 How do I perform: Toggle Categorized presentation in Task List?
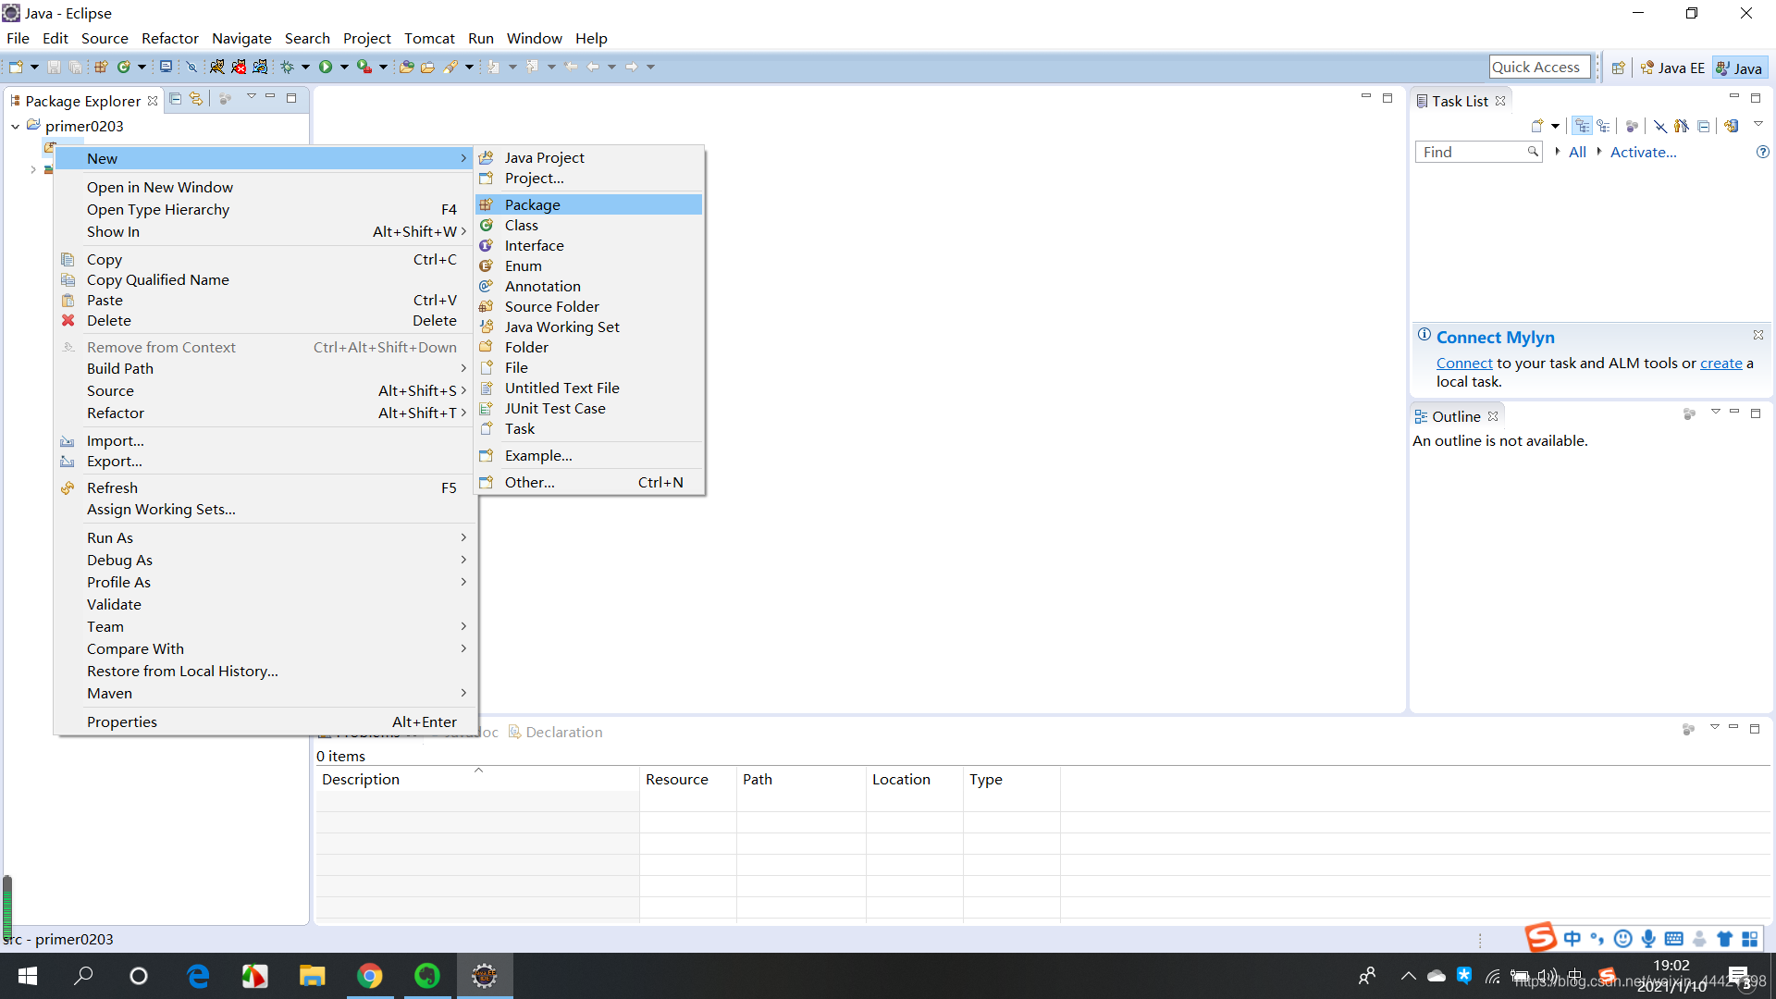[x=1583, y=126]
